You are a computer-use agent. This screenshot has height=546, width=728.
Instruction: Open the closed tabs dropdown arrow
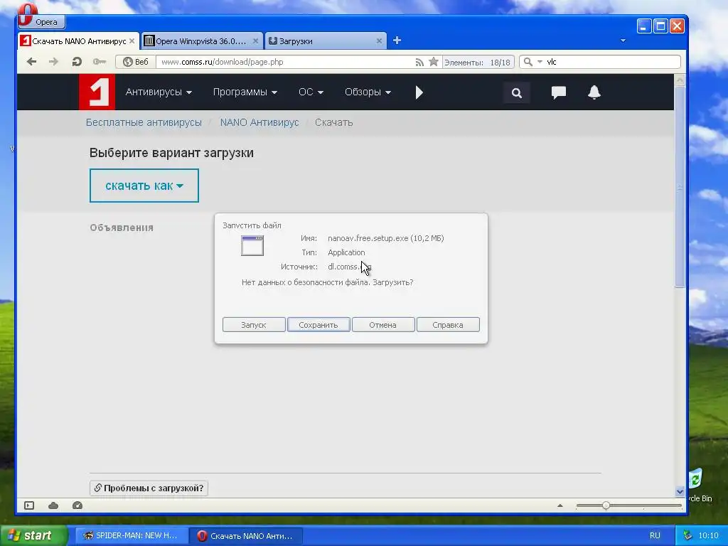(623, 41)
